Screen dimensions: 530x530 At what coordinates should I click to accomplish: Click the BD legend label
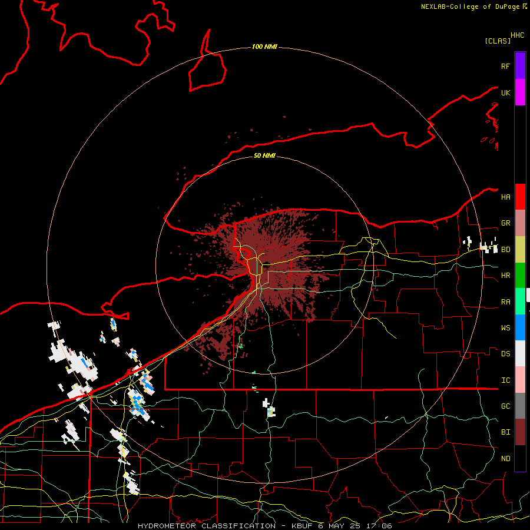coord(505,250)
